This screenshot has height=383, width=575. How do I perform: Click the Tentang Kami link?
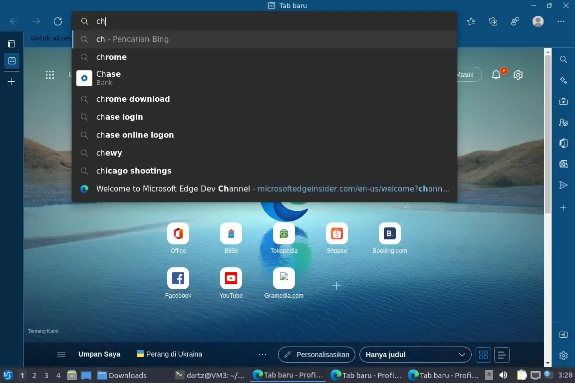click(43, 331)
